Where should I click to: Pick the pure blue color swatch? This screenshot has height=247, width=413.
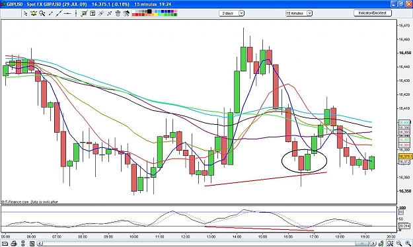pos(163,11)
